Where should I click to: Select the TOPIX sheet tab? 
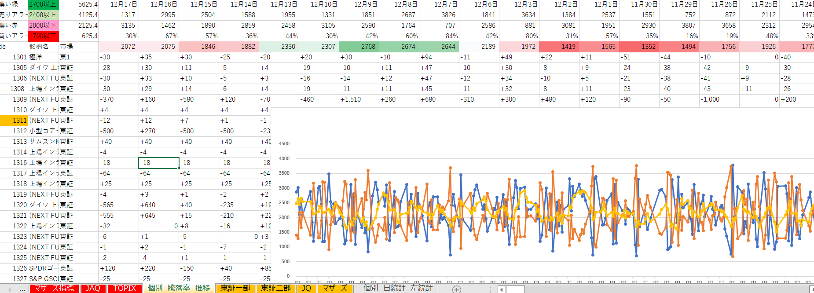(125, 288)
